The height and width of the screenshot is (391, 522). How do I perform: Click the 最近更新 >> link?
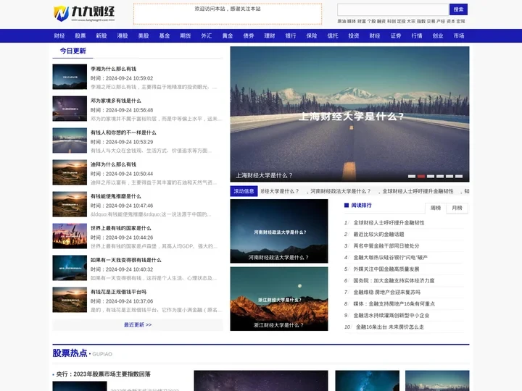point(138,325)
